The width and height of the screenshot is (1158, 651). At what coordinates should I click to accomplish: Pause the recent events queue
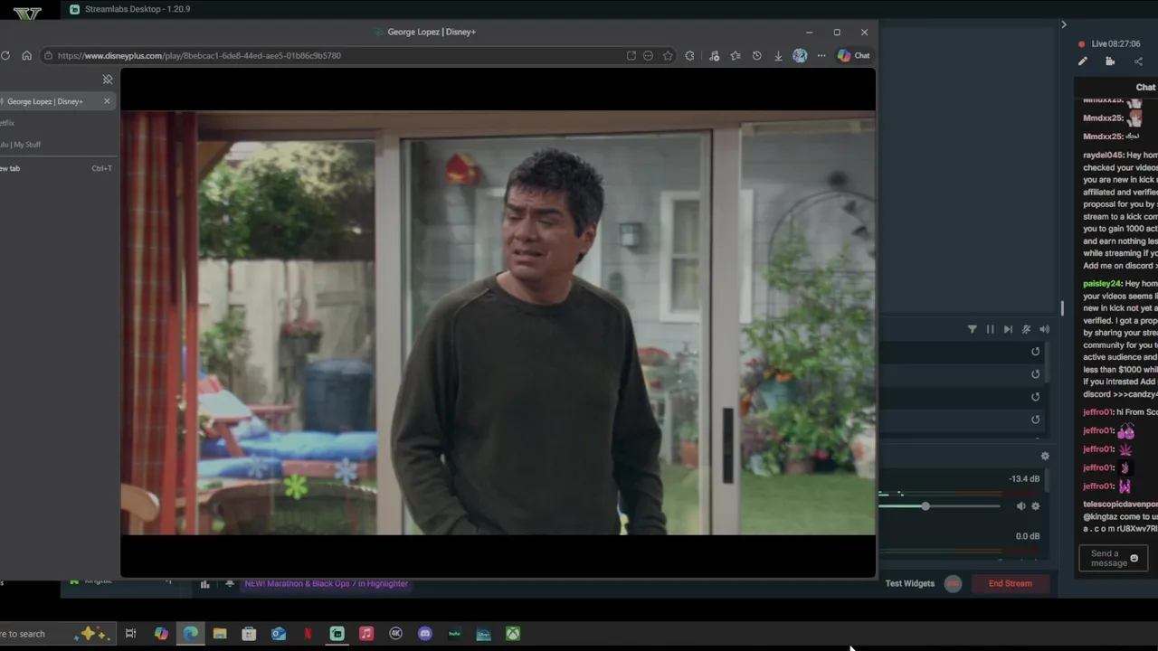[990, 329]
